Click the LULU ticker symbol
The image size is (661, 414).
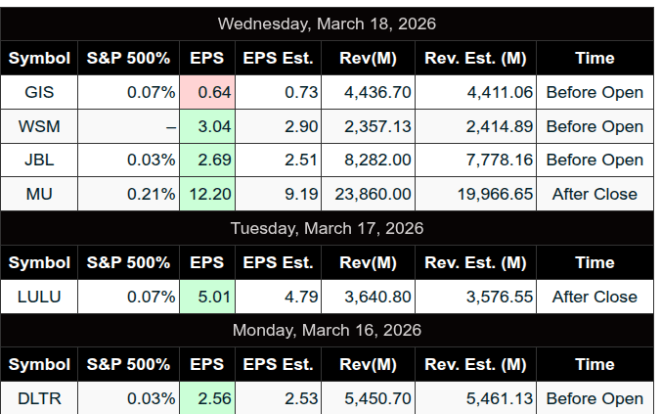click(x=39, y=297)
